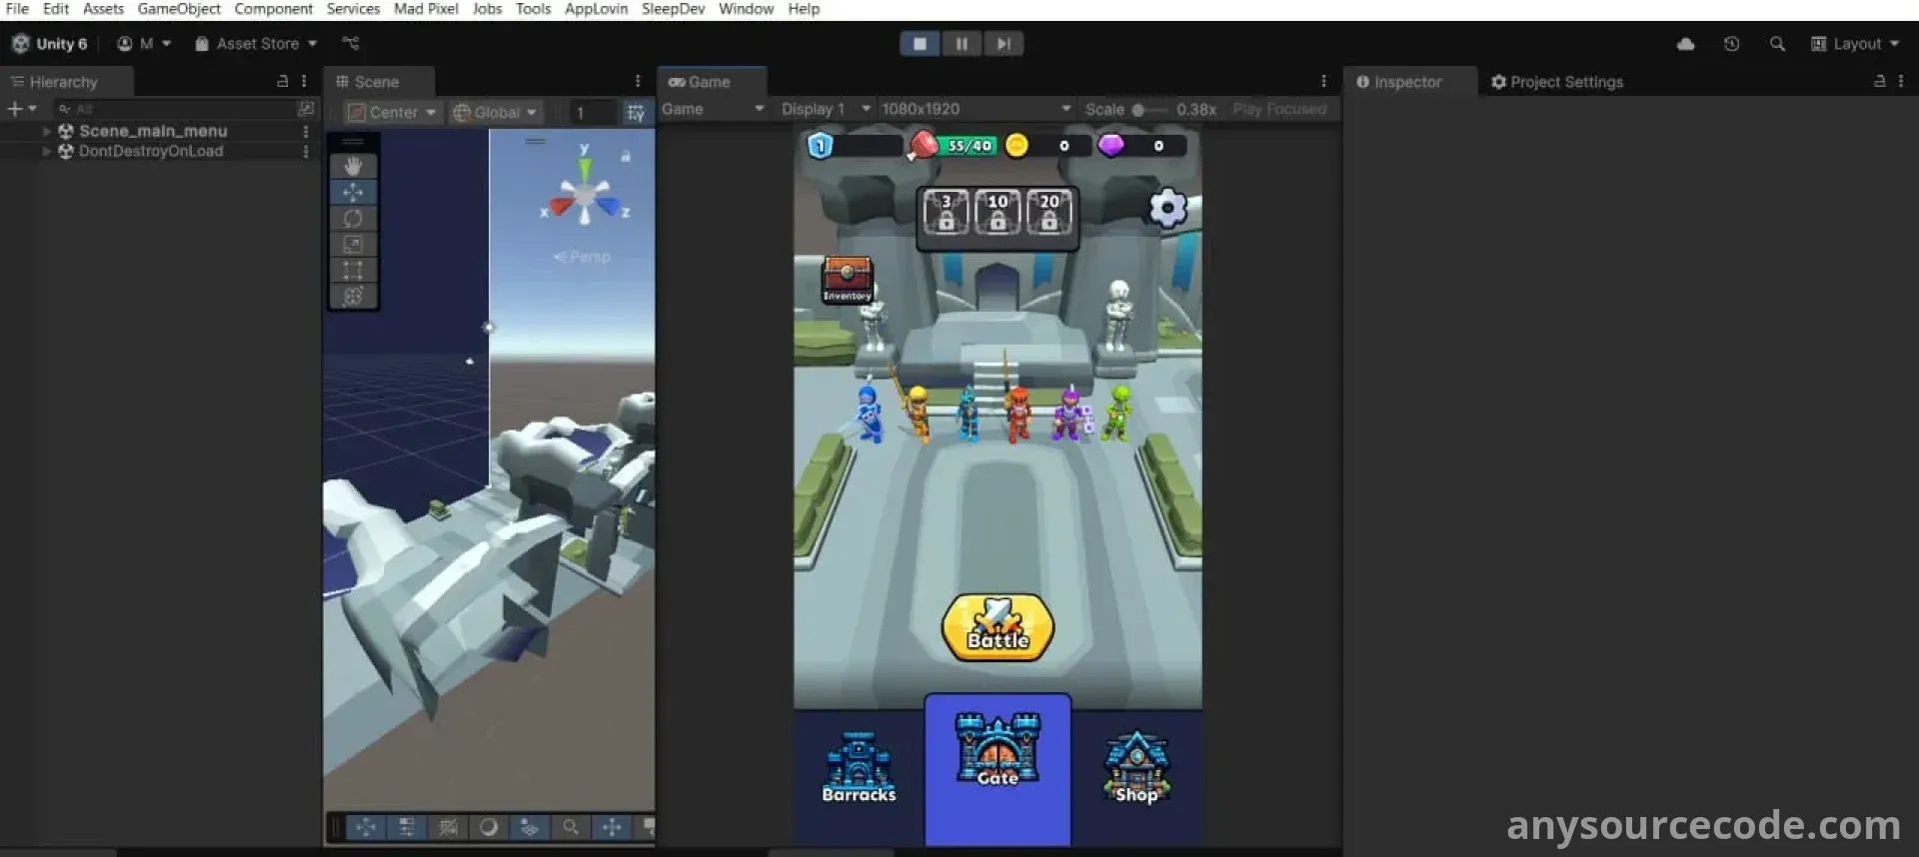Adjust the Game view Scale slider

coord(1139,110)
